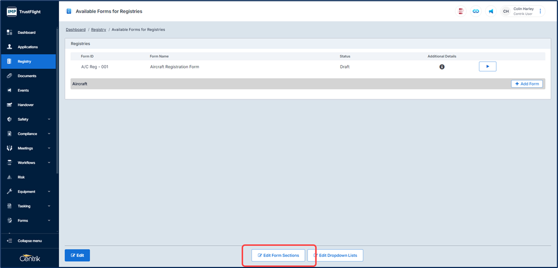Image resolution: width=558 pixels, height=268 pixels.
Task: Click Edit Form Sections button
Action: (x=278, y=255)
